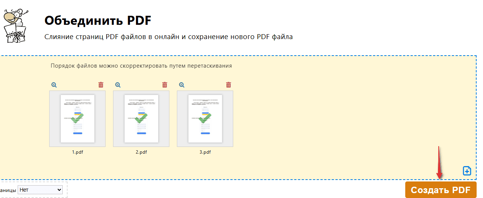Open the zoom preview for 3.pdf
Image resolution: width=483 pixels, height=198 pixels.
click(182, 85)
